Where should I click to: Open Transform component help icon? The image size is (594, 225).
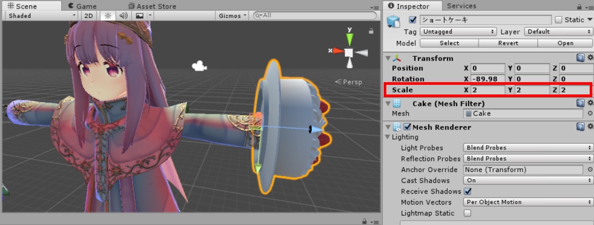580,58
